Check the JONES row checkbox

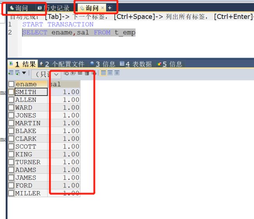coord(11,115)
